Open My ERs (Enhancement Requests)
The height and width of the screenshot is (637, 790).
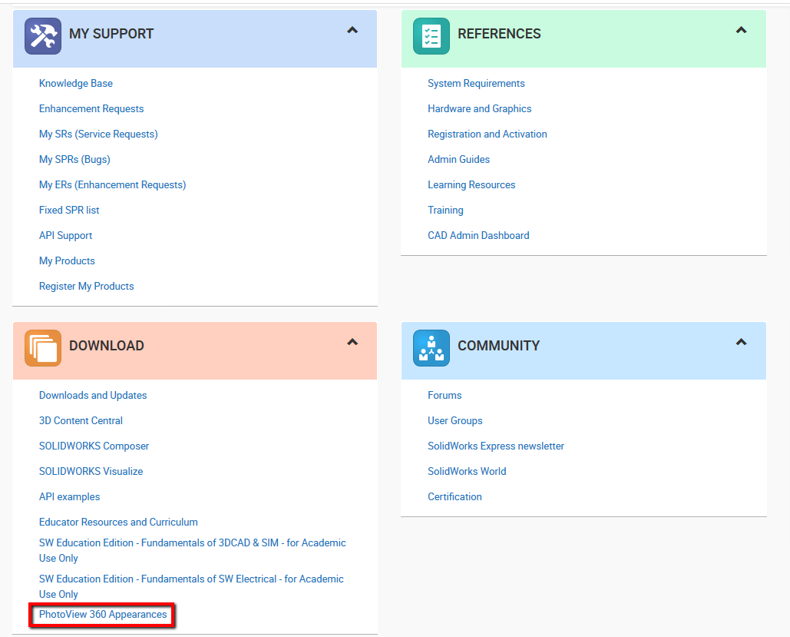pos(112,184)
